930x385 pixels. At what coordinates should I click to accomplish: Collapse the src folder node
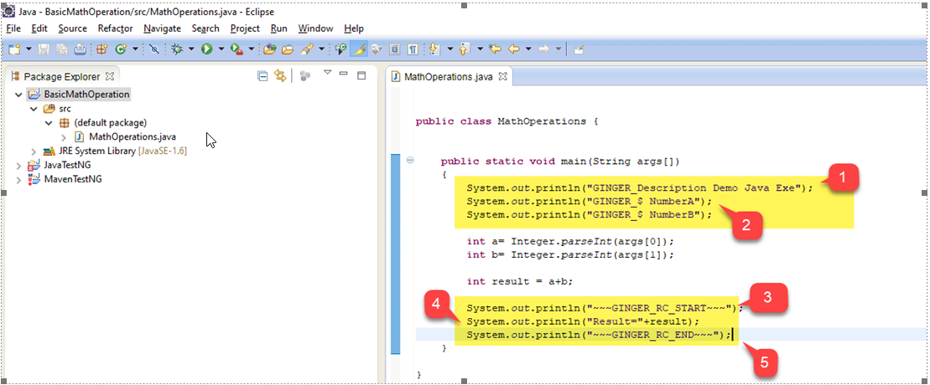(x=34, y=109)
